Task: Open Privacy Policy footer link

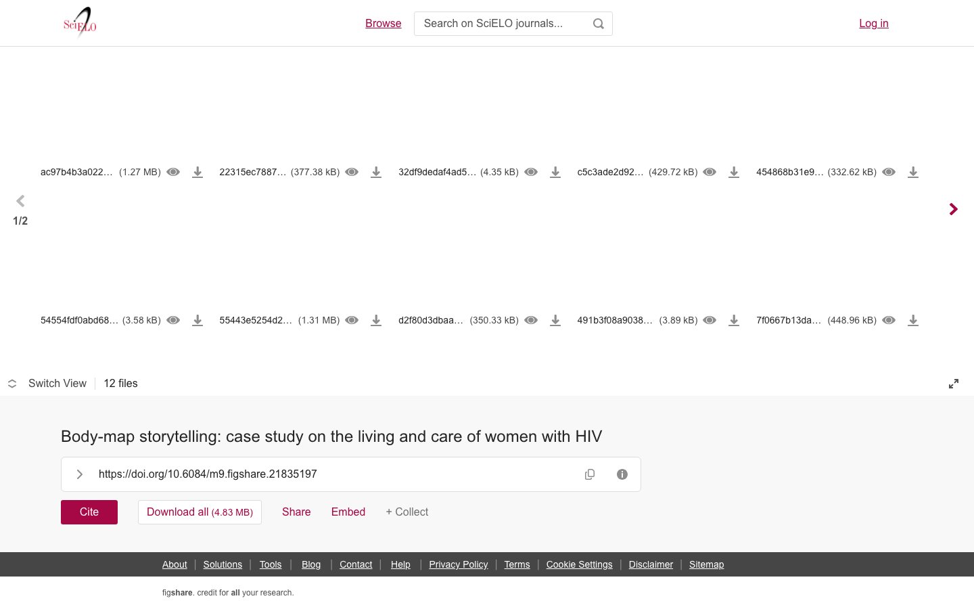Action: coord(459,564)
